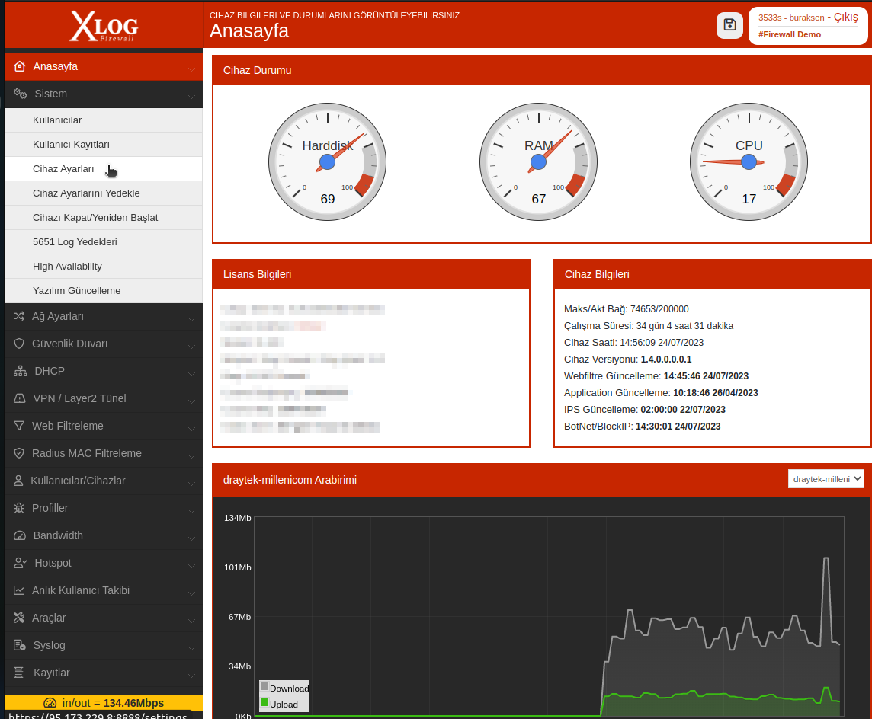
Task: Expand the DHCP chevron
Action: (191, 373)
